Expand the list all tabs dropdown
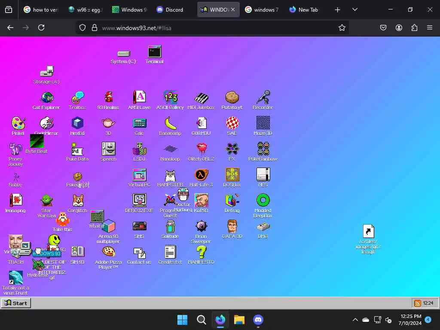440x330 pixels. coord(354,9)
